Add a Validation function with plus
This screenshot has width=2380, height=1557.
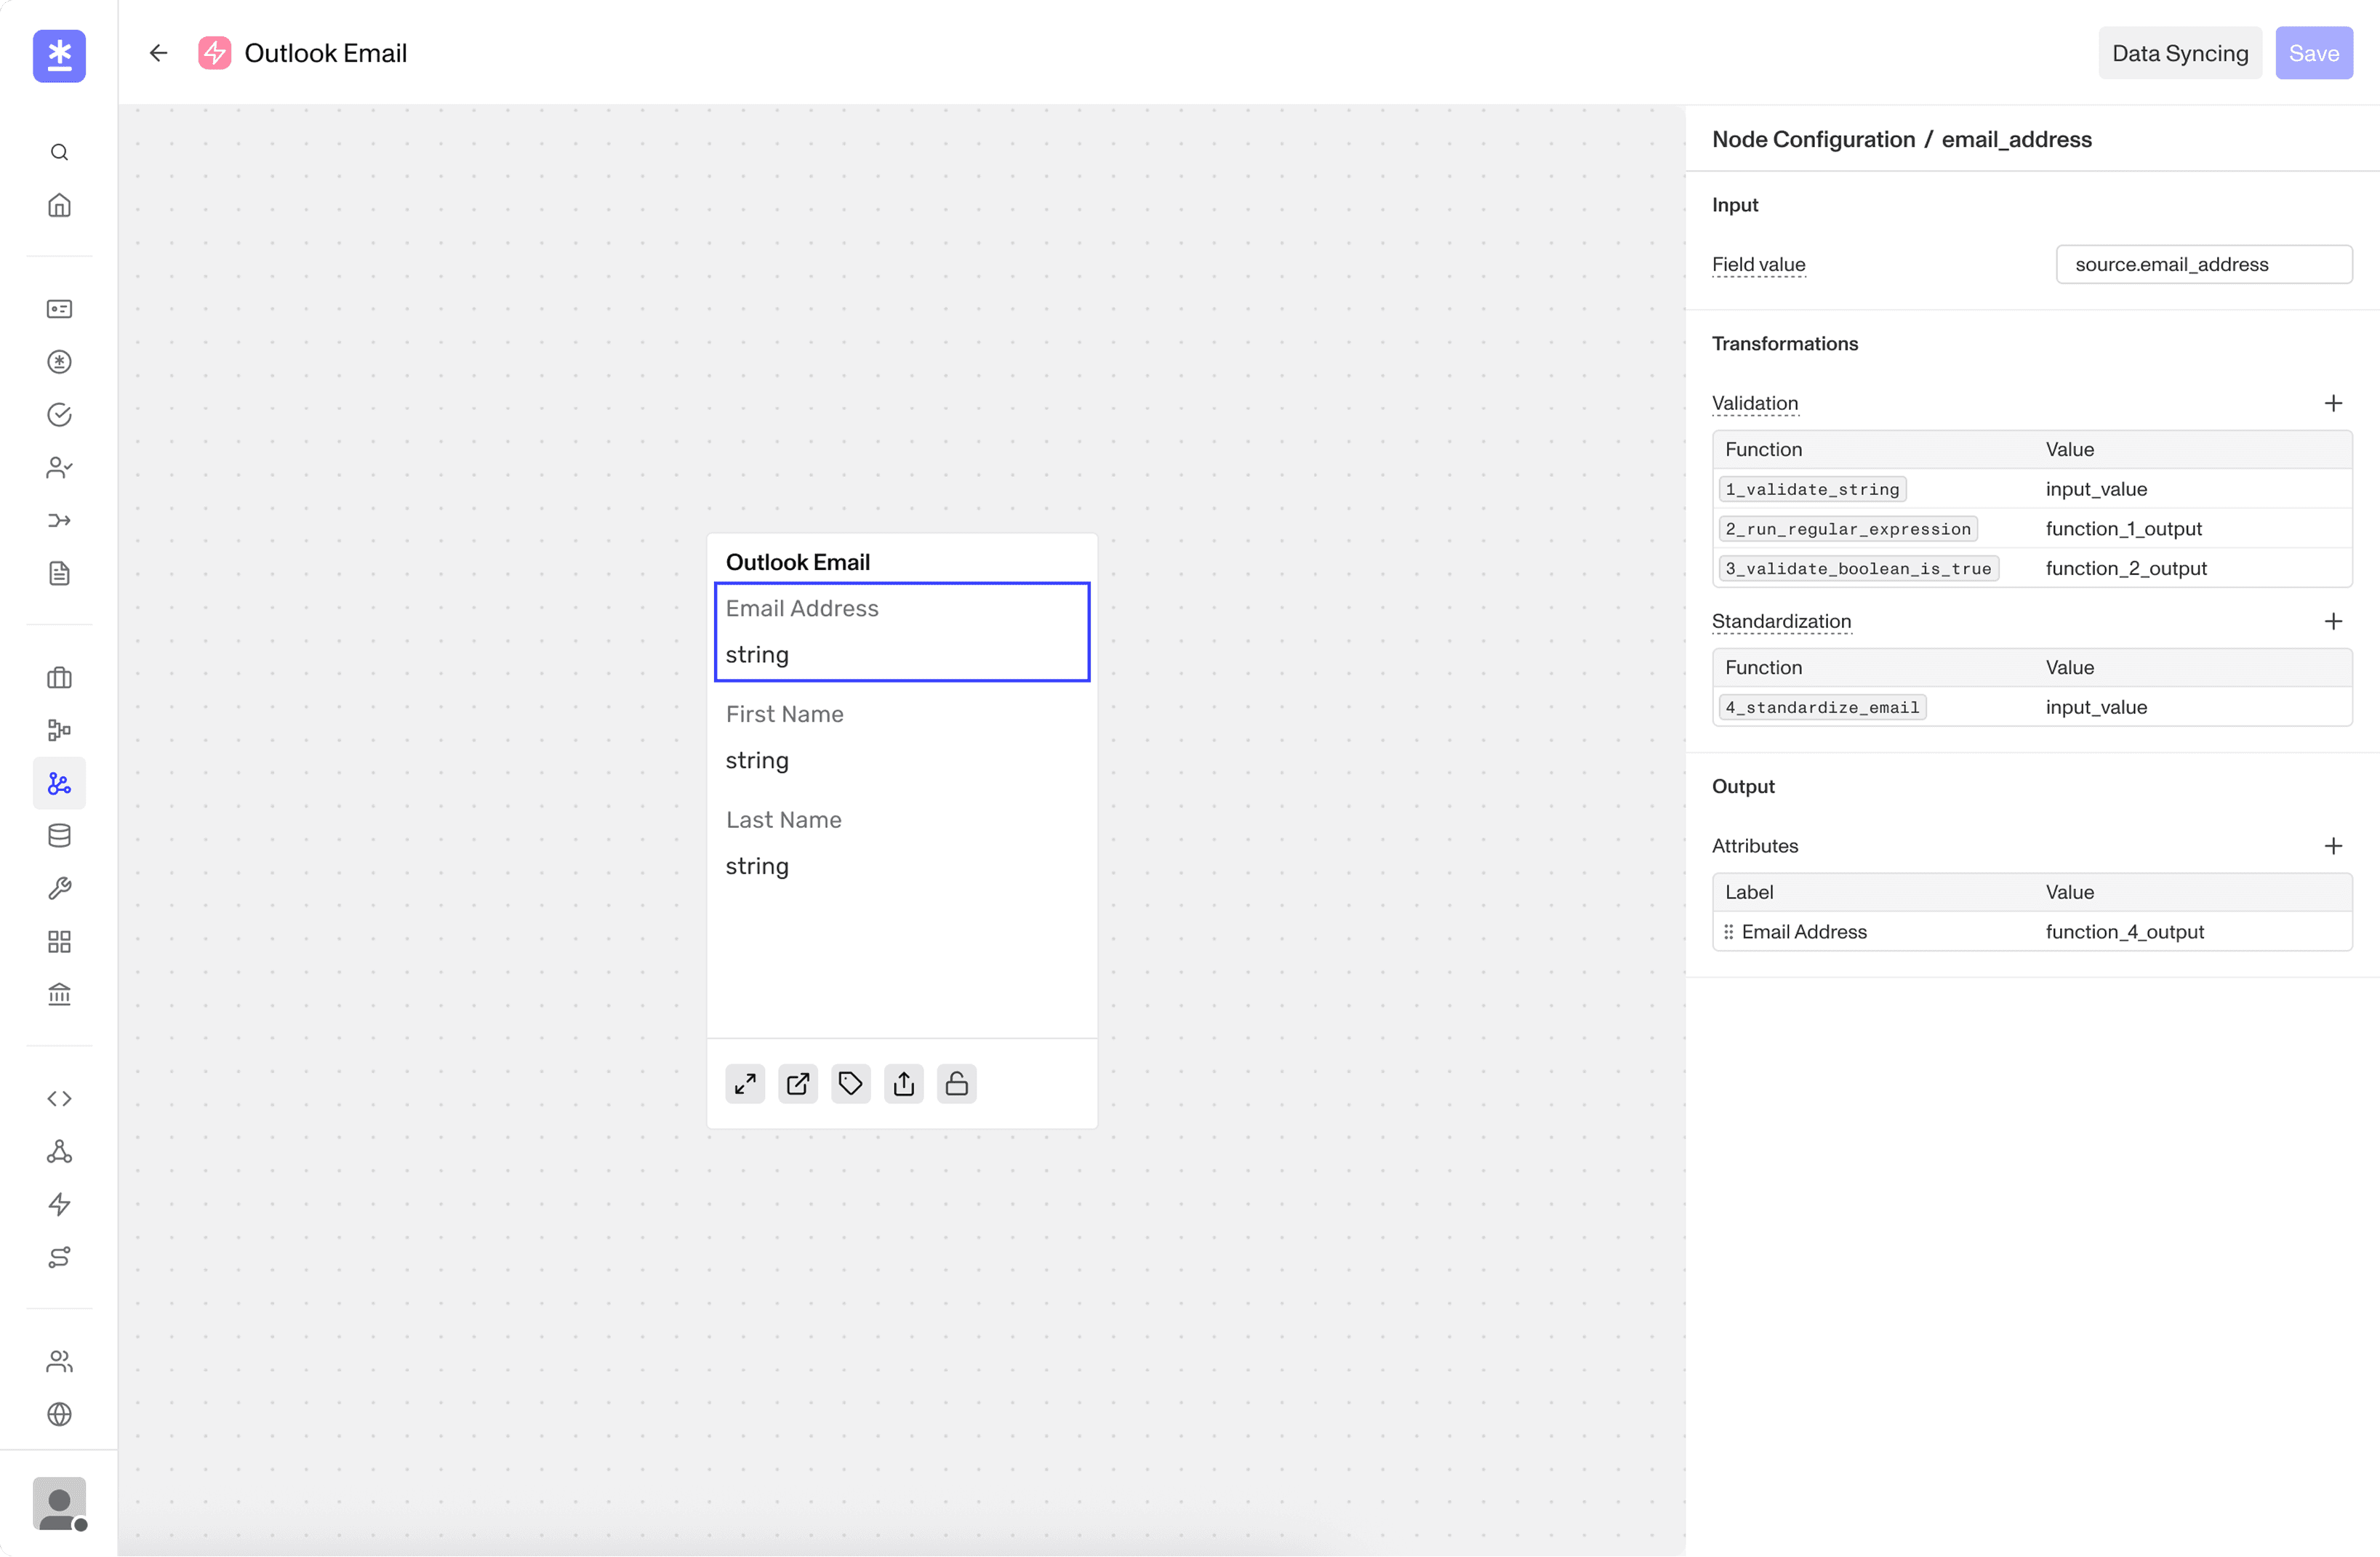[x=2333, y=403]
